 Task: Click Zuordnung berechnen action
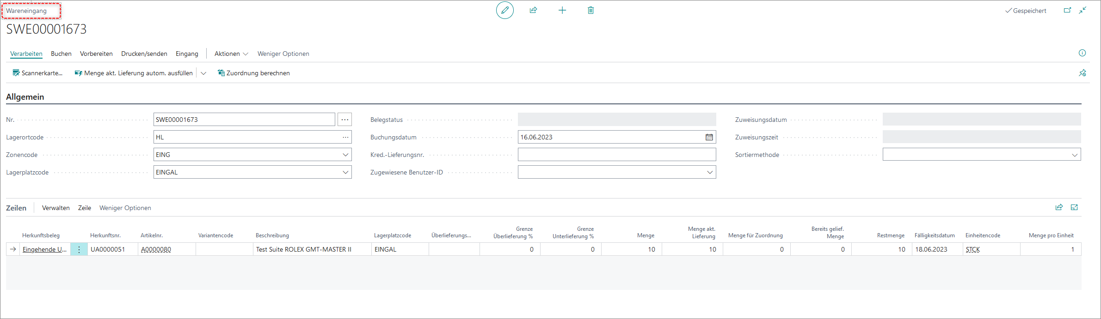click(253, 73)
